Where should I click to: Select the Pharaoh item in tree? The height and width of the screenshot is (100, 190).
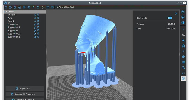tap(12, 15)
